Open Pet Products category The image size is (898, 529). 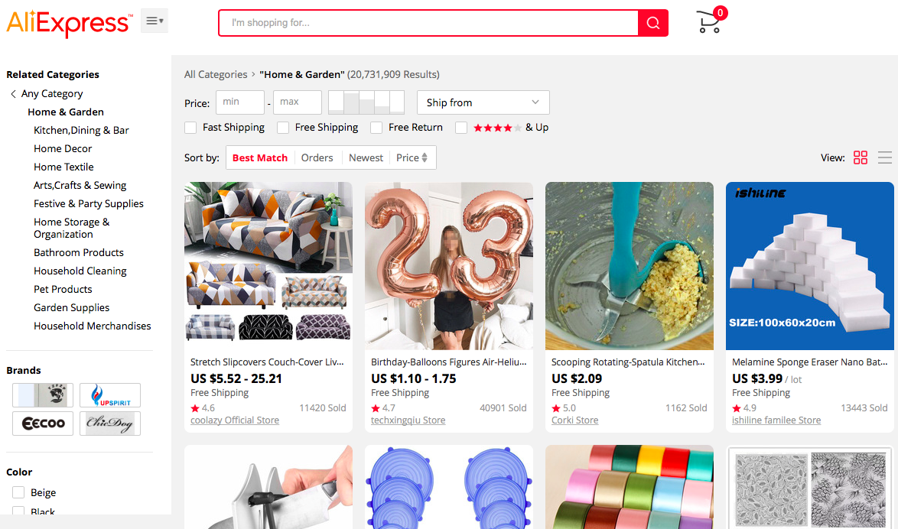click(63, 289)
